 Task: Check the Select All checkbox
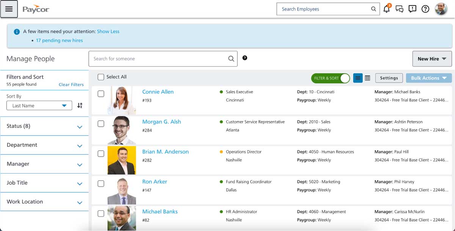tap(101, 77)
